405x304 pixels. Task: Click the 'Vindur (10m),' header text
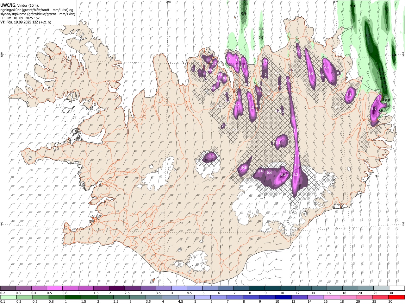[28, 5]
